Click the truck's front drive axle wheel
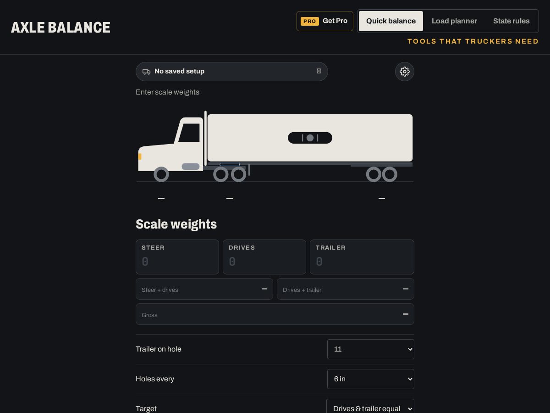The width and height of the screenshot is (550, 413). [x=221, y=174]
